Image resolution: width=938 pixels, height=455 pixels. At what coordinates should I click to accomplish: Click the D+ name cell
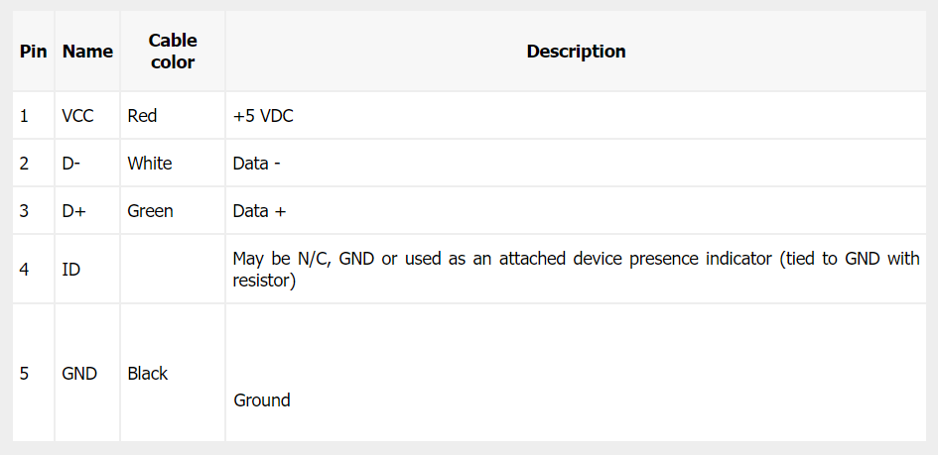(x=73, y=211)
